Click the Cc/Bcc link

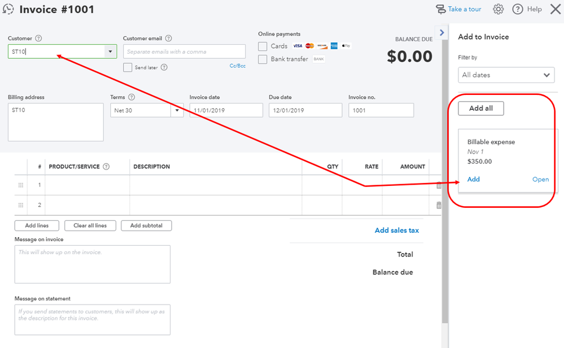click(x=237, y=66)
